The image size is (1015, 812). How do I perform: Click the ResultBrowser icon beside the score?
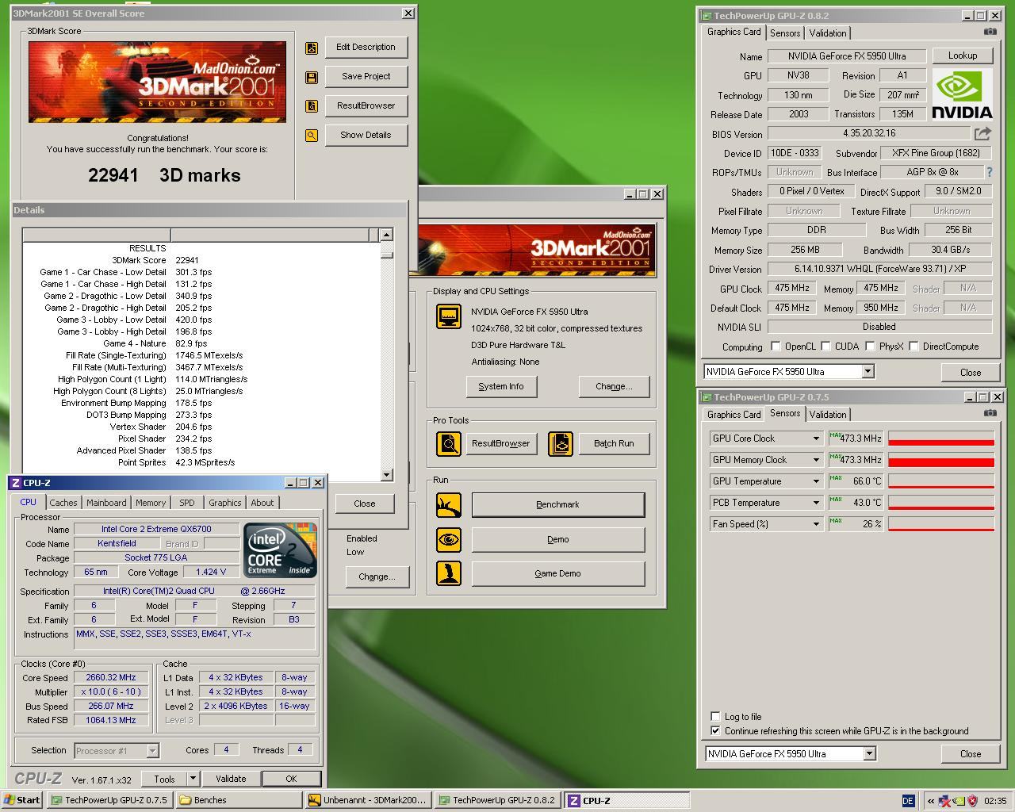[312, 106]
